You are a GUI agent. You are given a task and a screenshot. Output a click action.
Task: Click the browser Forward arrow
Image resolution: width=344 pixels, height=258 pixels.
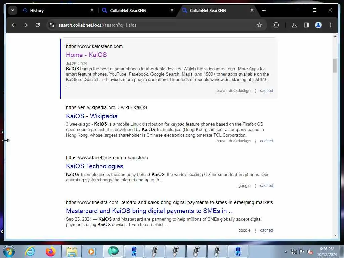click(26, 25)
